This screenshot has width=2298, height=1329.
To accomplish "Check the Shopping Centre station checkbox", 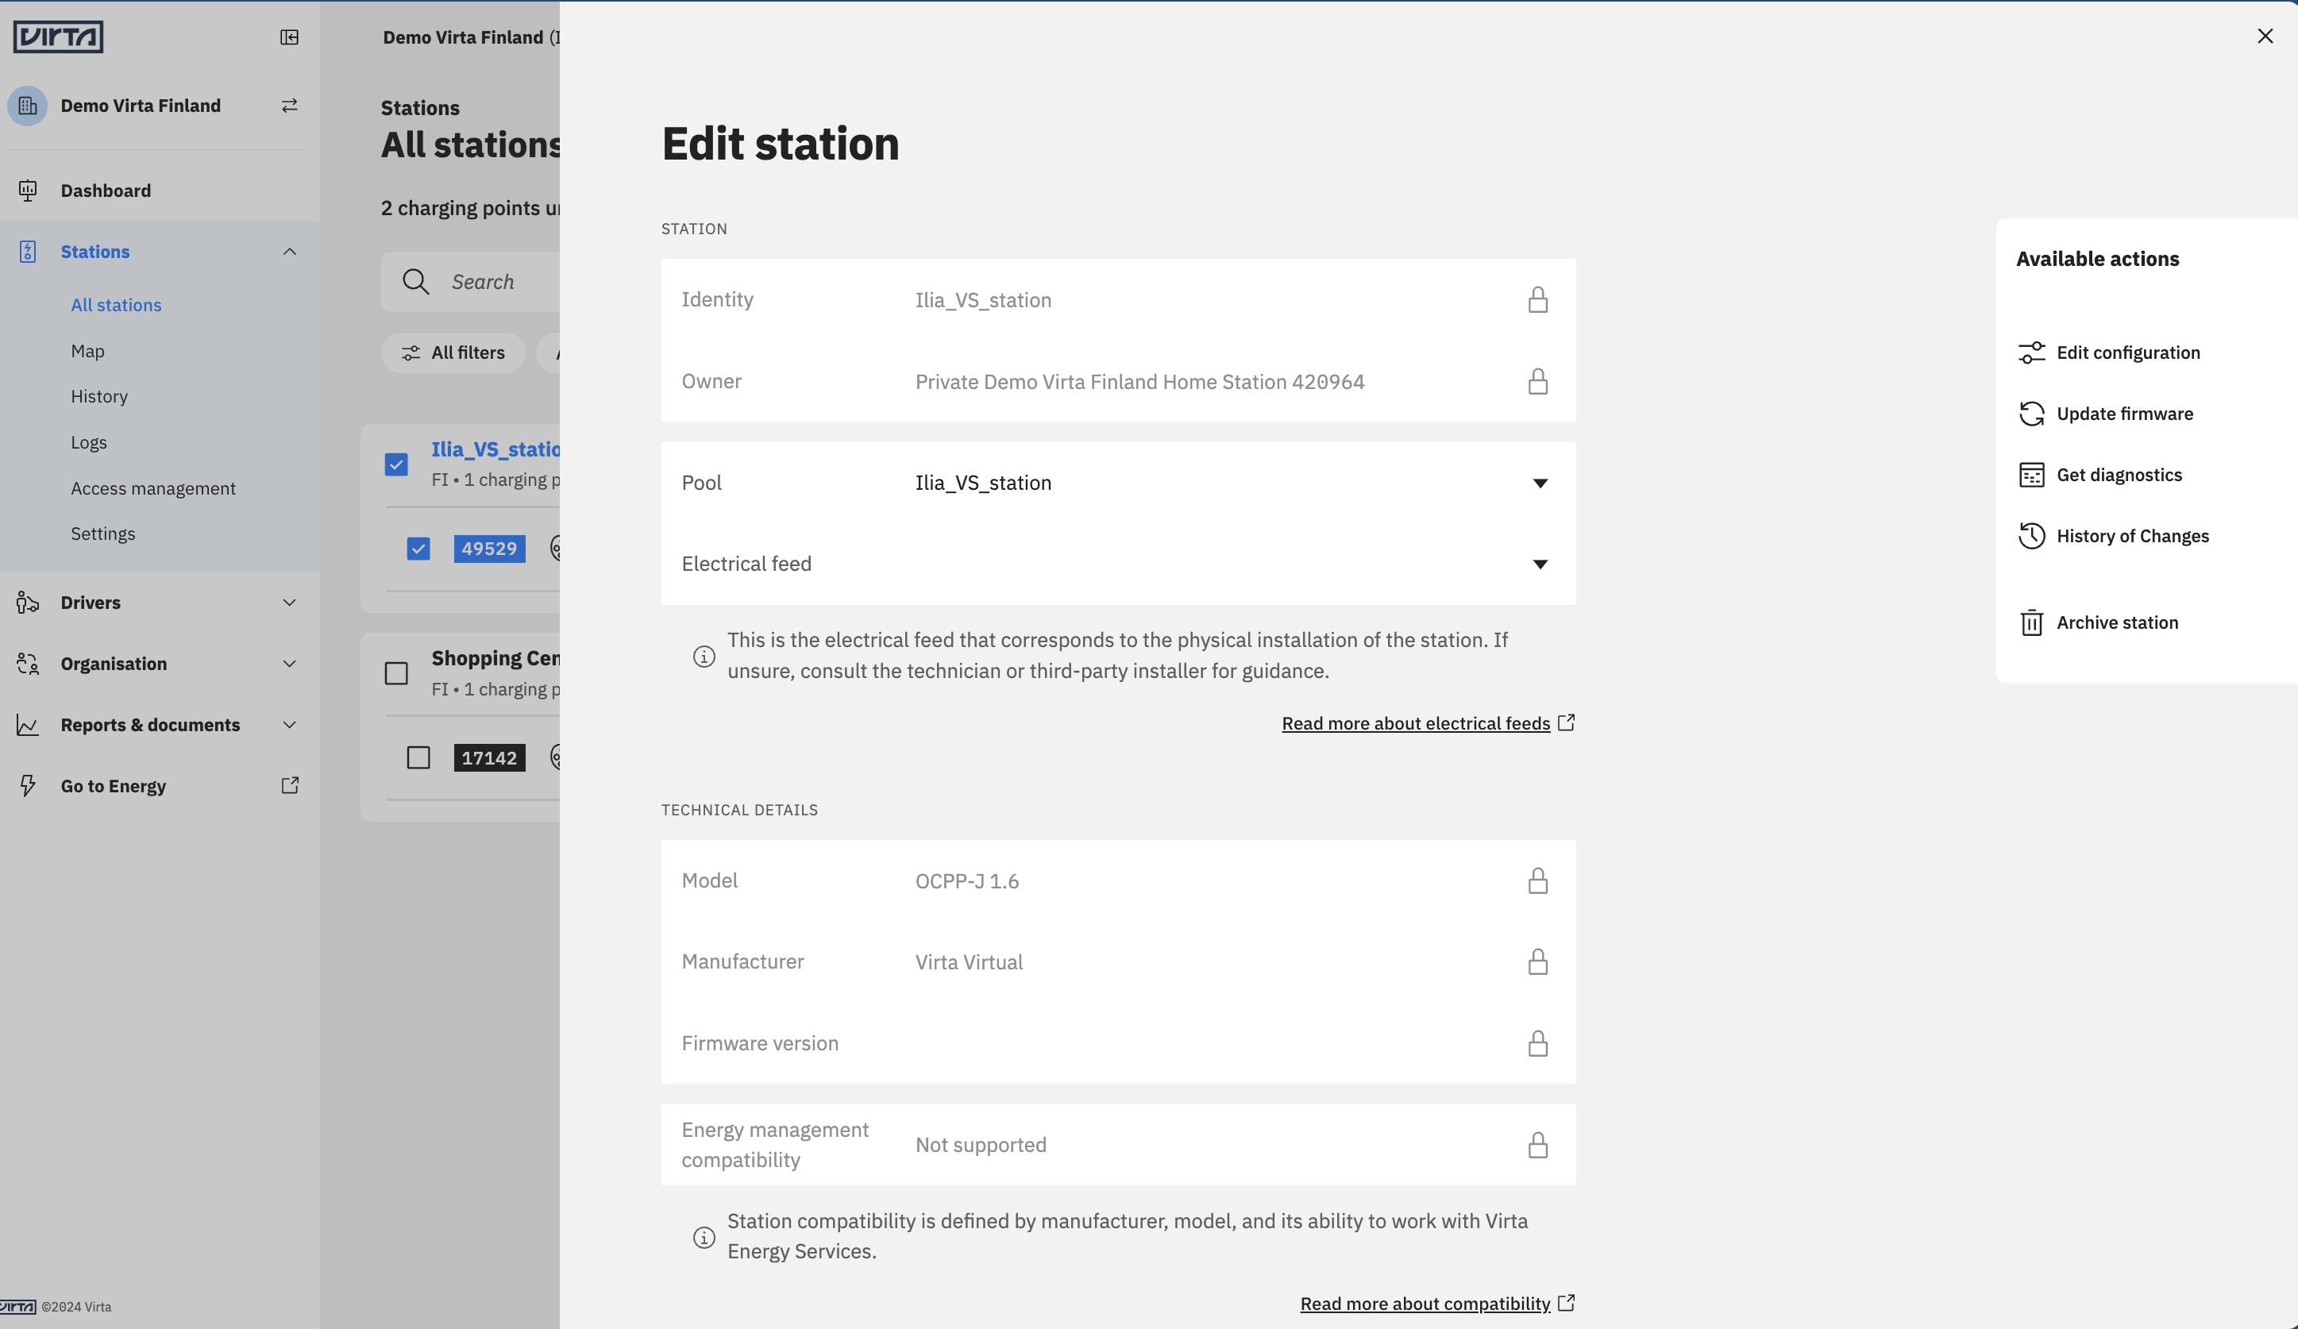I will click(395, 673).
